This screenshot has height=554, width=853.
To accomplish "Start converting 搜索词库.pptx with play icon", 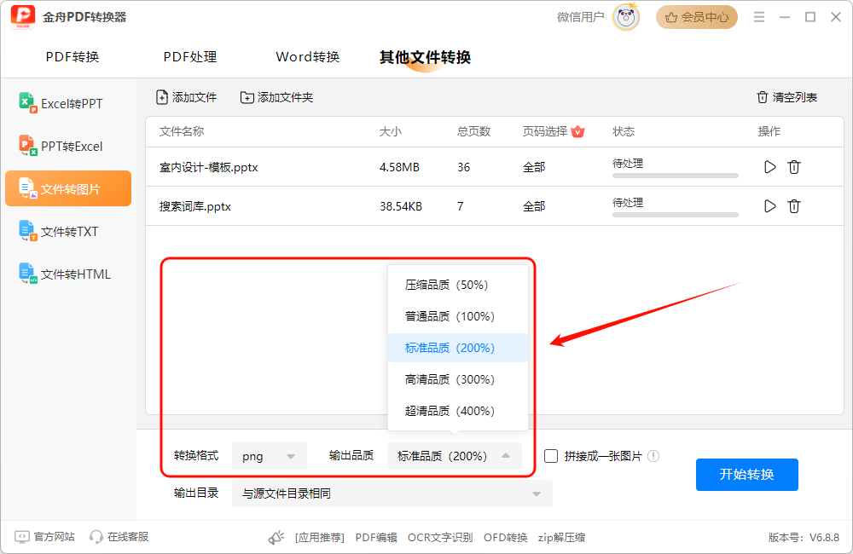I will [x=769, y=206].
